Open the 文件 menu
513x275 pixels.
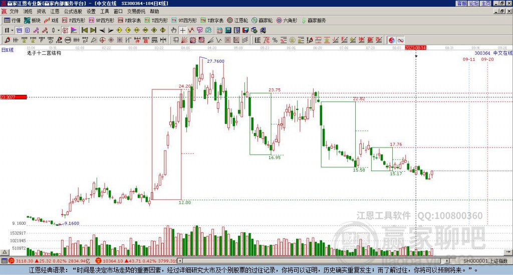pyautogui.click(x=14, y=12)
